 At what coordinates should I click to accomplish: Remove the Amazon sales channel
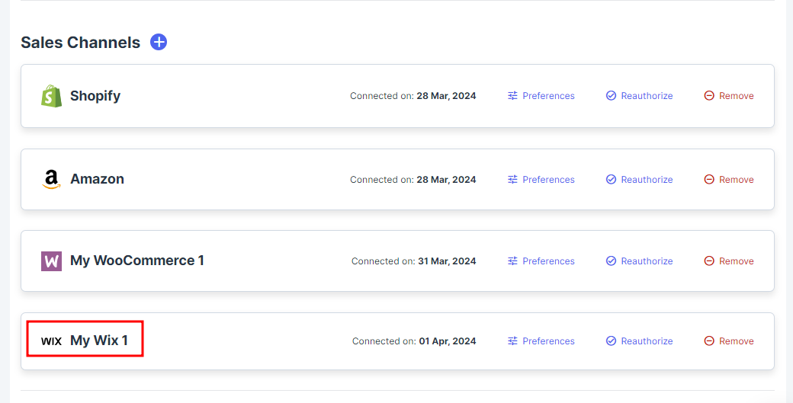click(729, 179)
